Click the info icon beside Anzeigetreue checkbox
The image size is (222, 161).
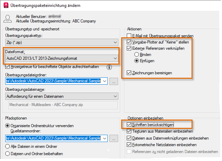pyautogui.click(x=109, y=67)
